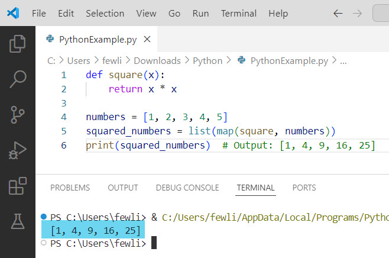The image size is (389, 258).
Task: Open the Extensions view
Action: coord(17,186)
